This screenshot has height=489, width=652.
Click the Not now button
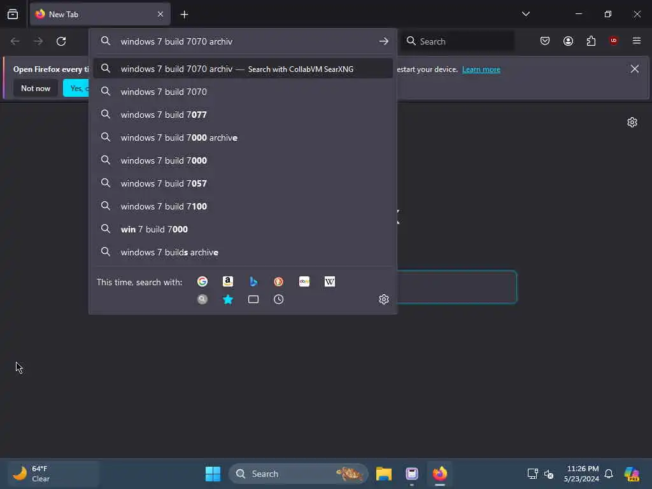tap(36, 88)
